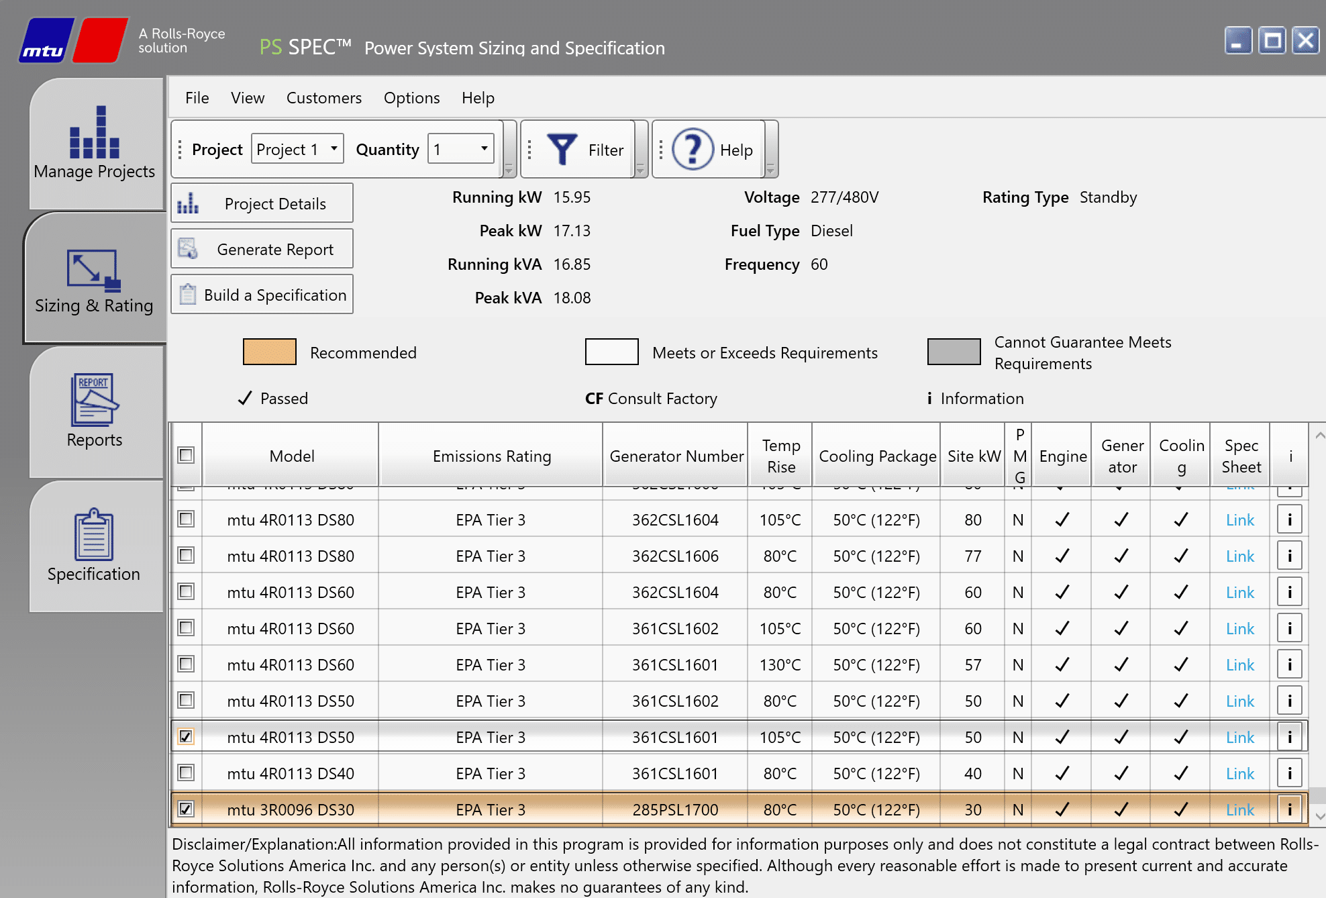Click the Build a Specification button
1326x898 pixels.
click(262, 295)
